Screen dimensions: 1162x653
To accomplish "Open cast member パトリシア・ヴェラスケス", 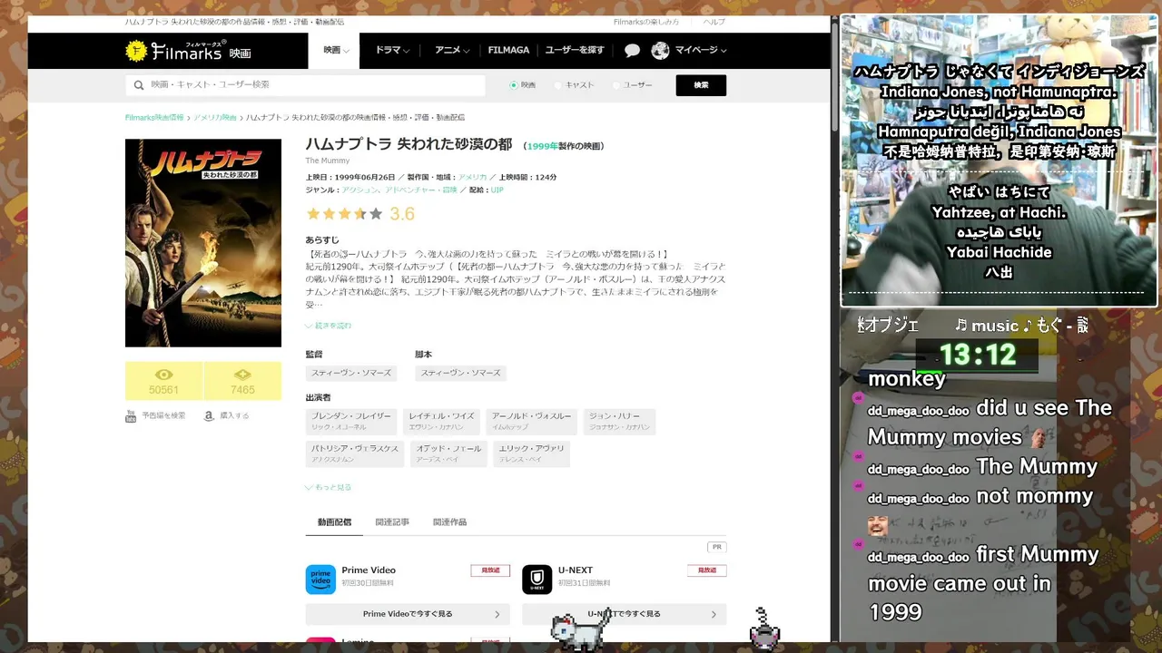I will point(354,453).
